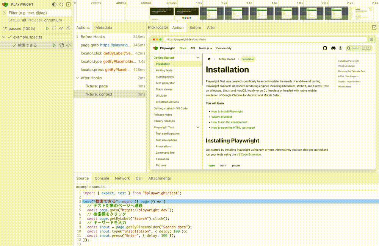Click the snapshot browser hamburger menu icon
Viewport: 379px width, 246px height.
pyautogui.click(x=371, y=39)
